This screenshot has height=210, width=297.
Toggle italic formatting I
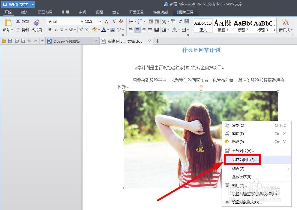[56, 30]
